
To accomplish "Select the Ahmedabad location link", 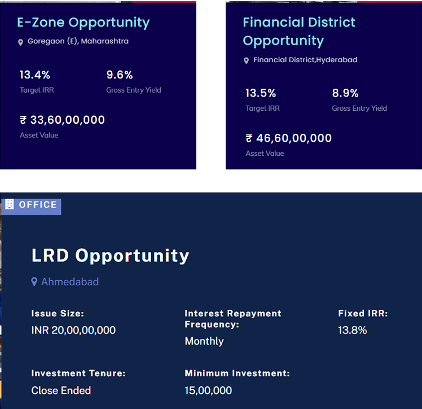I will coord(70,281).
